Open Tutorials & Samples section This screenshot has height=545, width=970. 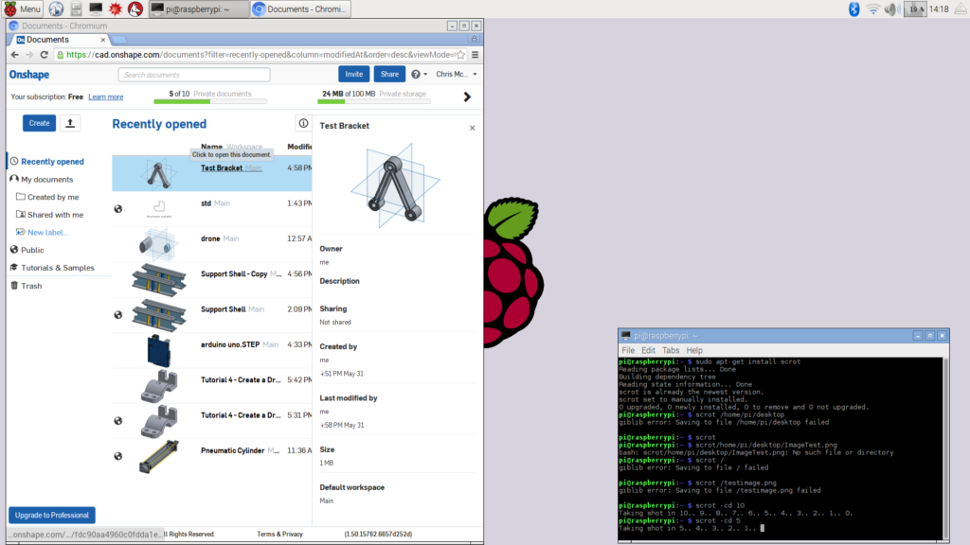[x=58, y=268]
